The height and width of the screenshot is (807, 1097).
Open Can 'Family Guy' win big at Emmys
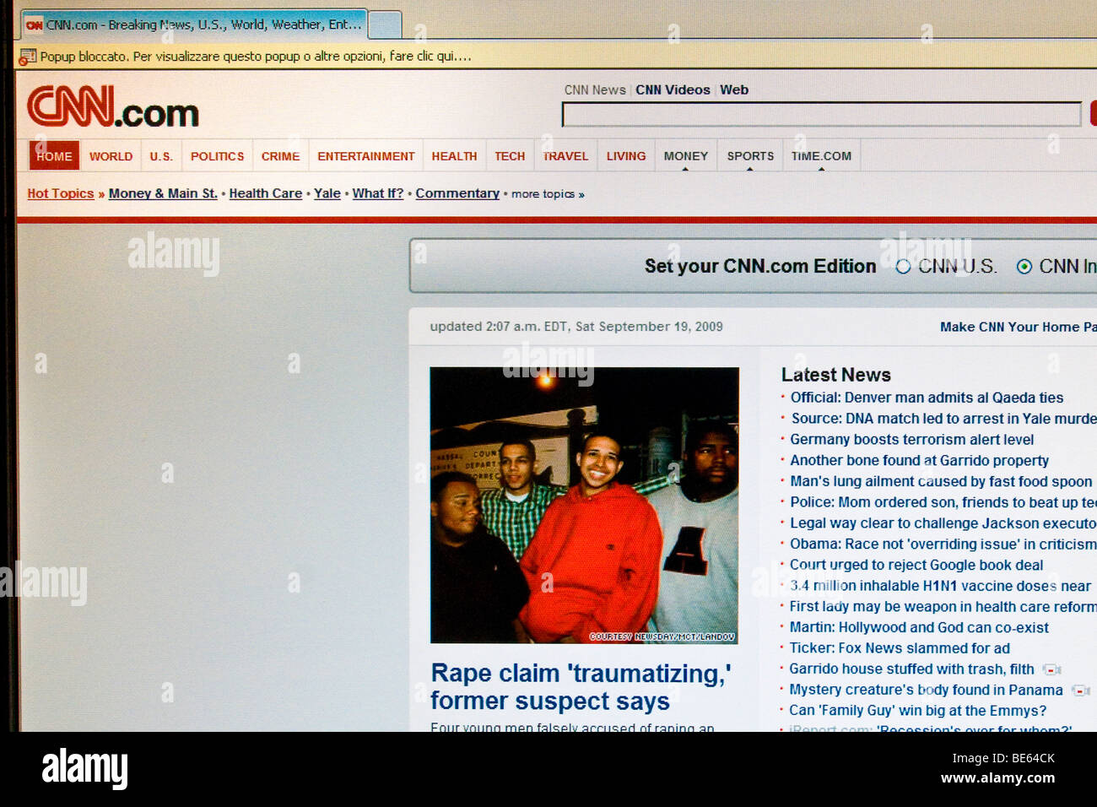tap(917, 711)
